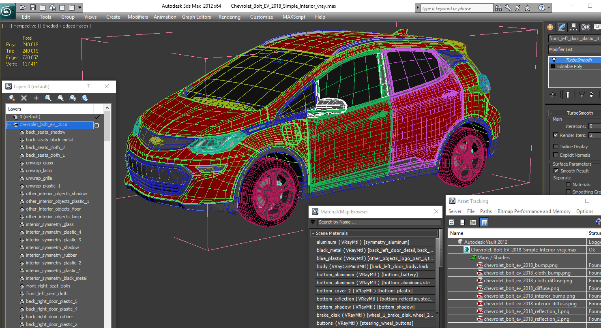This screenshot has width=601, height=328.
Task: Click Make Unique icon in modifier stack
Action: tap(582, 95)
